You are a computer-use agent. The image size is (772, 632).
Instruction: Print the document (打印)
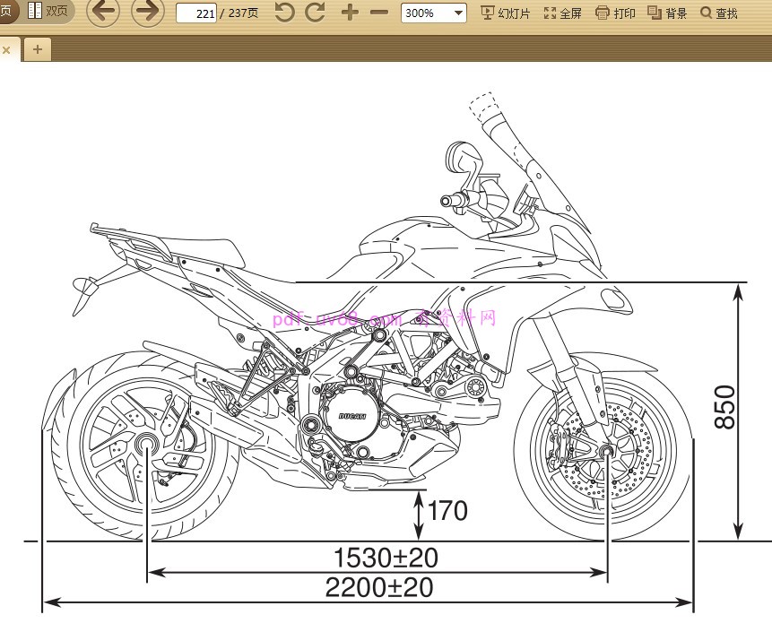[x=616, y=13]
